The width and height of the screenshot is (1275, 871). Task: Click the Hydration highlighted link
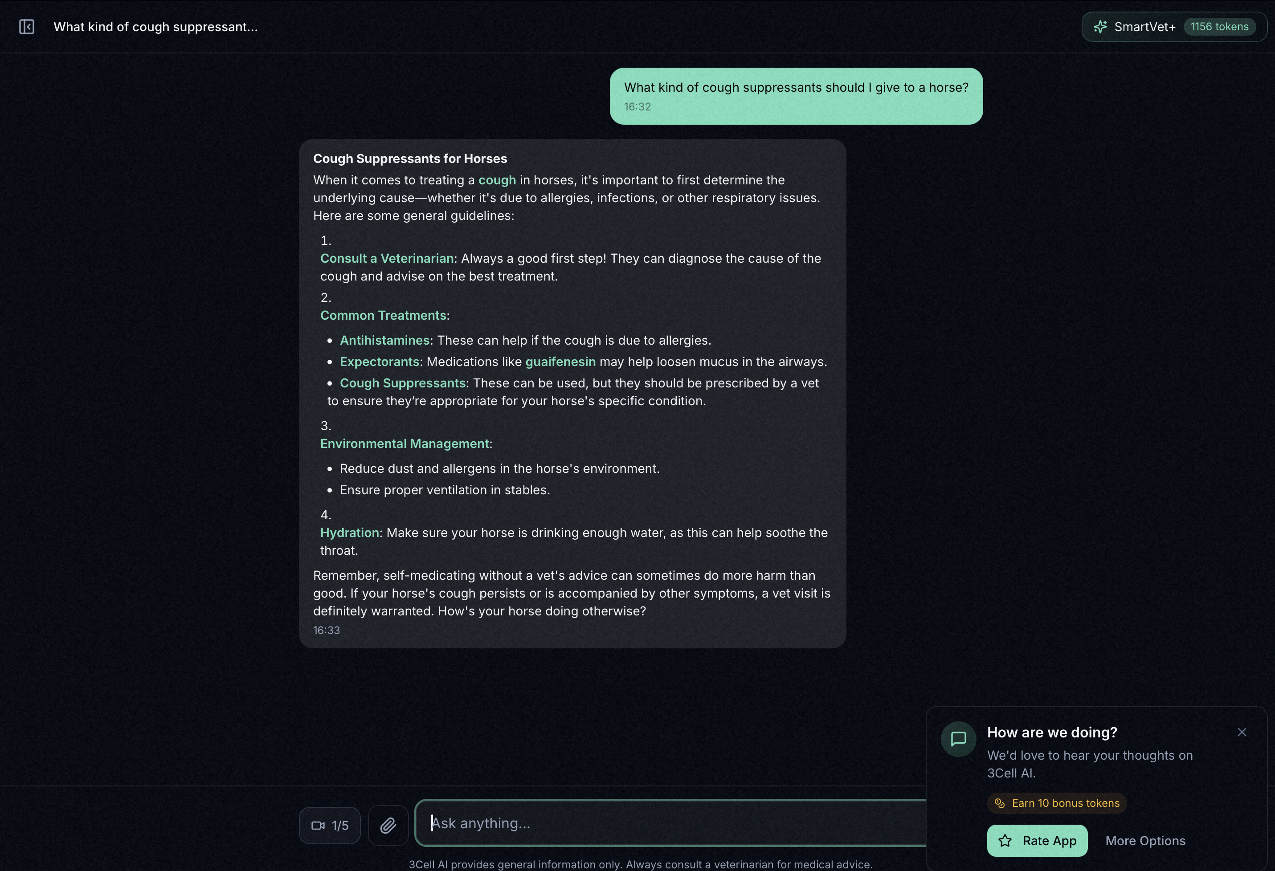[x=349, y=533]
